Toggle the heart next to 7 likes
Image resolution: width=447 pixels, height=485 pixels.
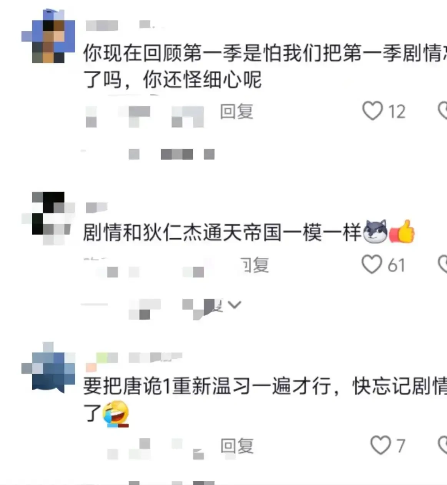381,445
